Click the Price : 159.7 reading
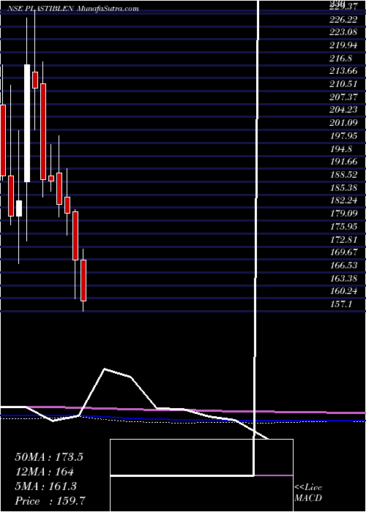 51,501
